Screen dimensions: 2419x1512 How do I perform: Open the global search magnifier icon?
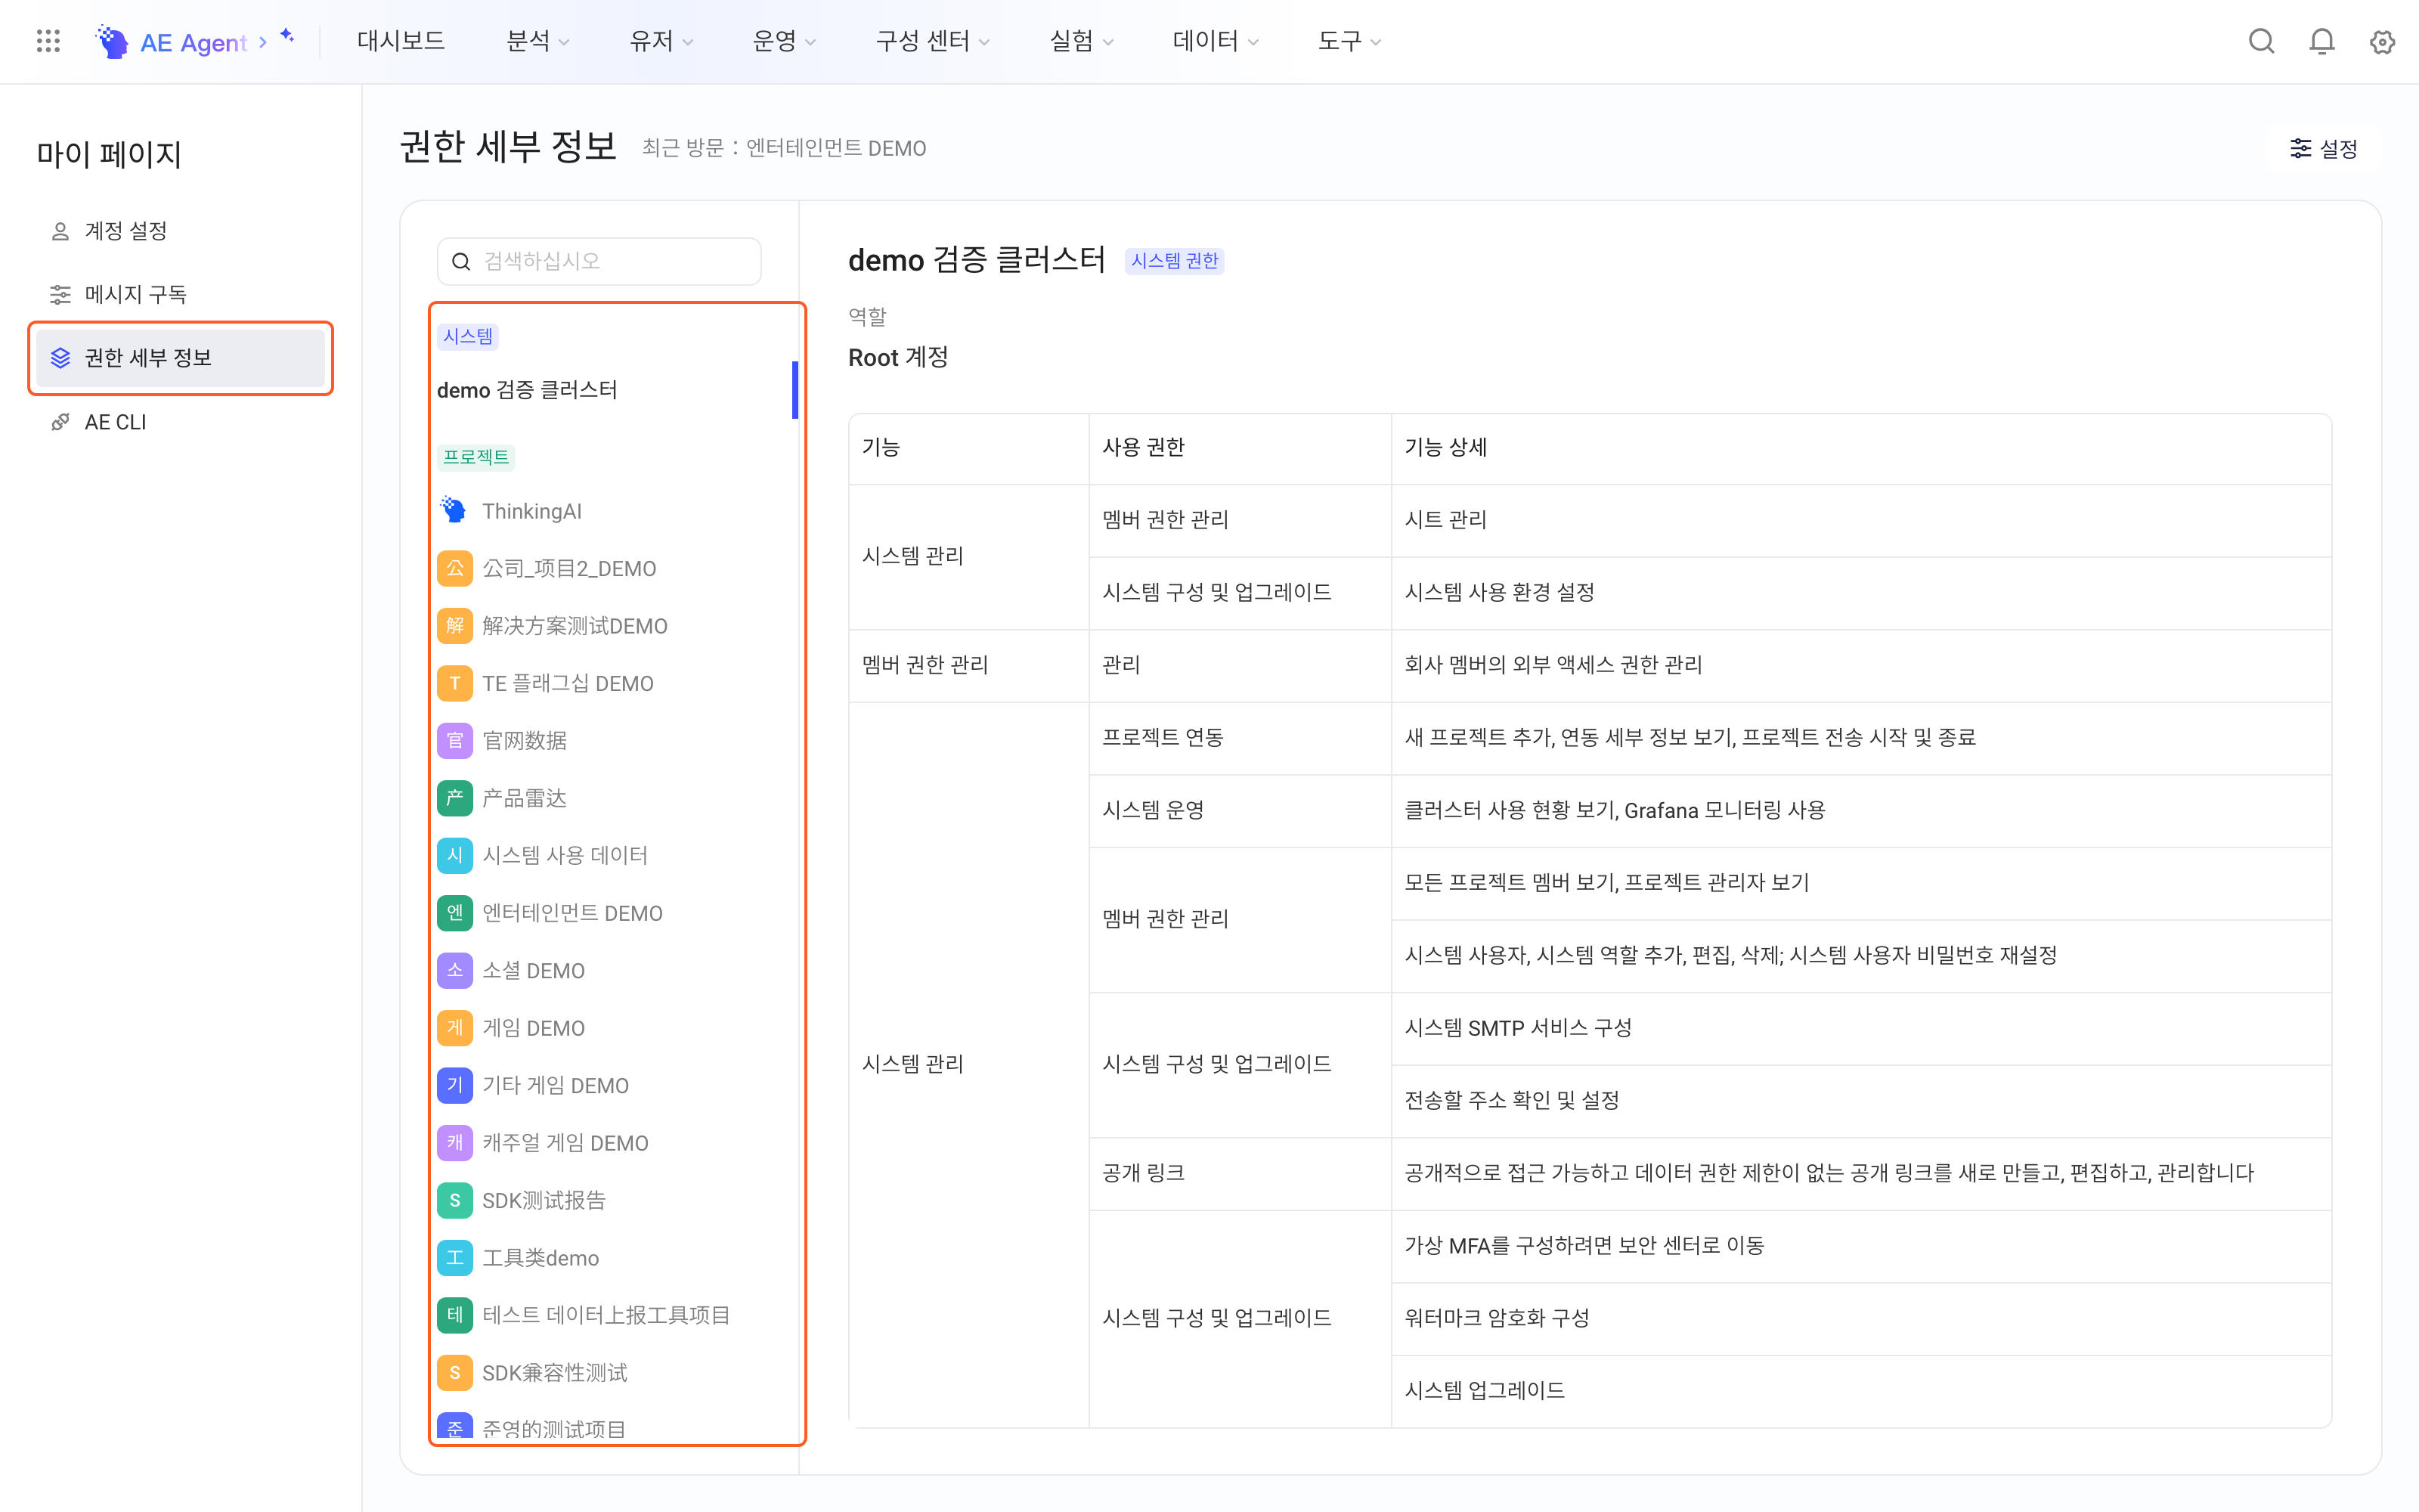[x=2261, y=41]
